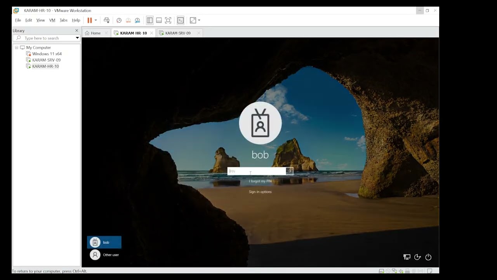497x280 pixels.
Task: Open the Snapshot Manager wrench-clock icon
Action: (137, 20)
